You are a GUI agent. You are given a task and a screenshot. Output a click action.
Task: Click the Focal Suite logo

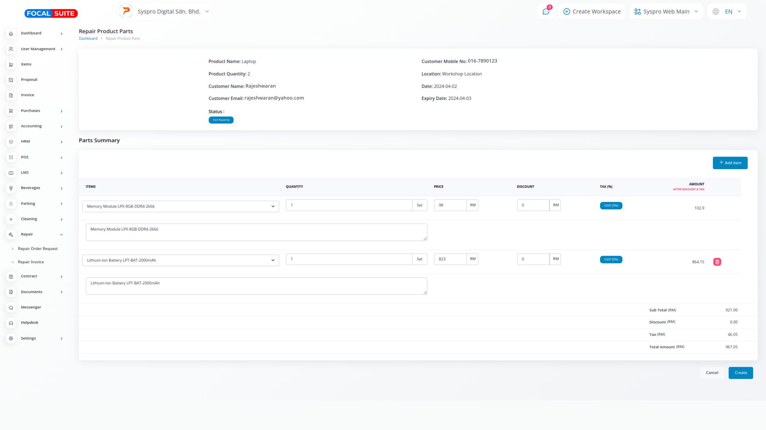(x=51, y=14)
